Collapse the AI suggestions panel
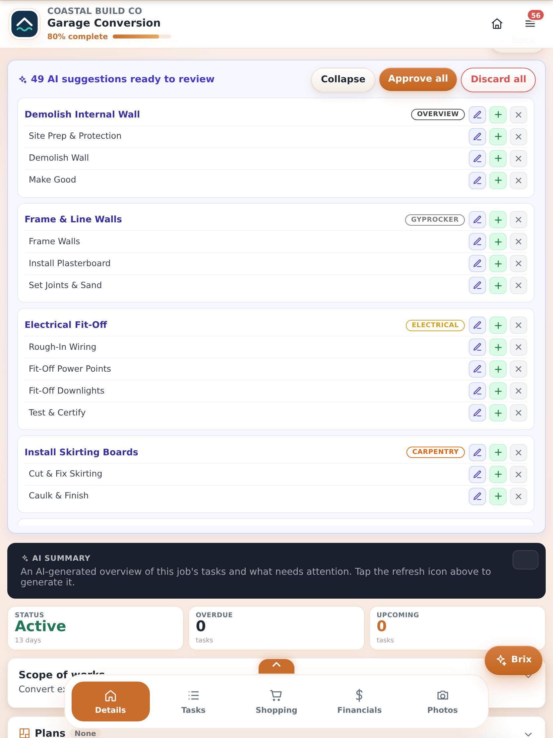The height and width of the screenshot is (738, 553). (x=343, y=79)
